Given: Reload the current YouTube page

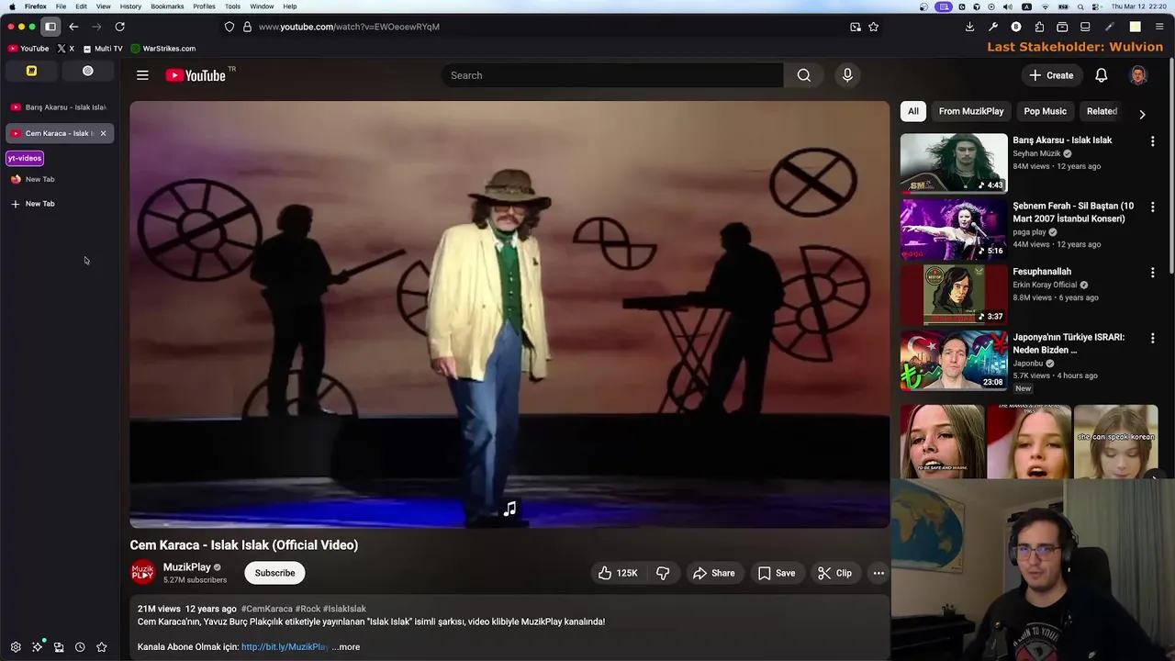Looking at the screenshot, I should (x=119, y=27).
